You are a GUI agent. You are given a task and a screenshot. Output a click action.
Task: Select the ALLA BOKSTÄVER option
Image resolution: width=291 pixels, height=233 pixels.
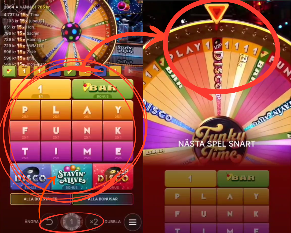click(40, 199)
